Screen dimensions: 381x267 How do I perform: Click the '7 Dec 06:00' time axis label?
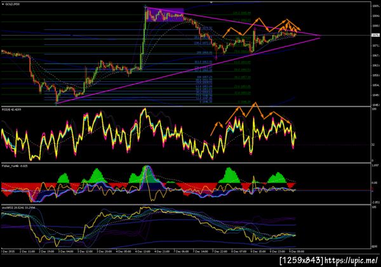[x=181, y=252]
